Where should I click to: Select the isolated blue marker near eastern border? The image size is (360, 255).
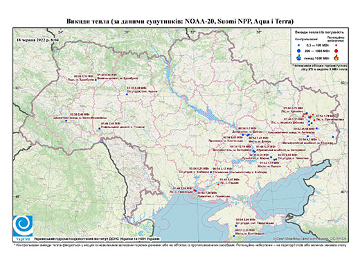point(333,137)
